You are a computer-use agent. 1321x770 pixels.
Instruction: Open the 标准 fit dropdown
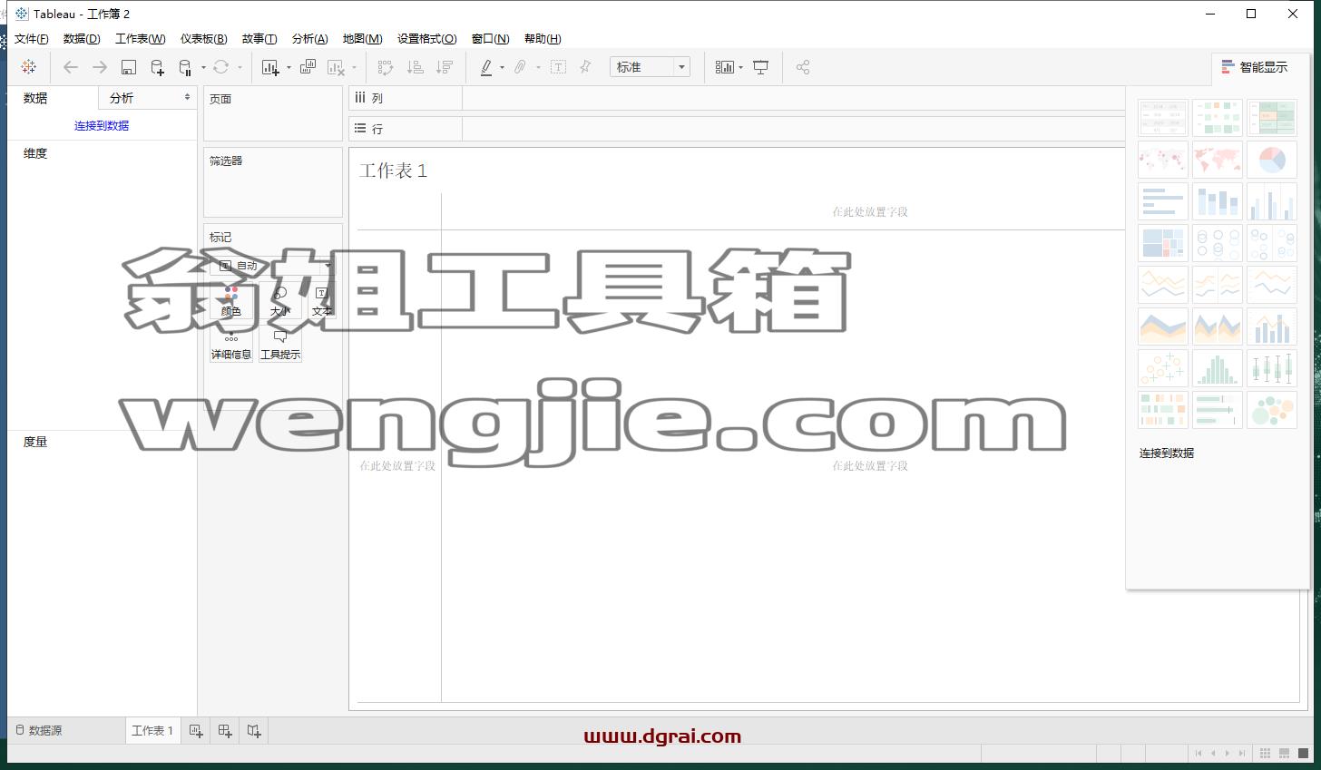click(x=650, y=67)
